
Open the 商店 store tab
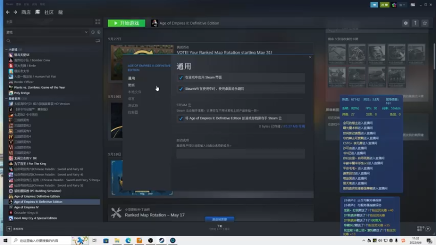tap(26, 12)
